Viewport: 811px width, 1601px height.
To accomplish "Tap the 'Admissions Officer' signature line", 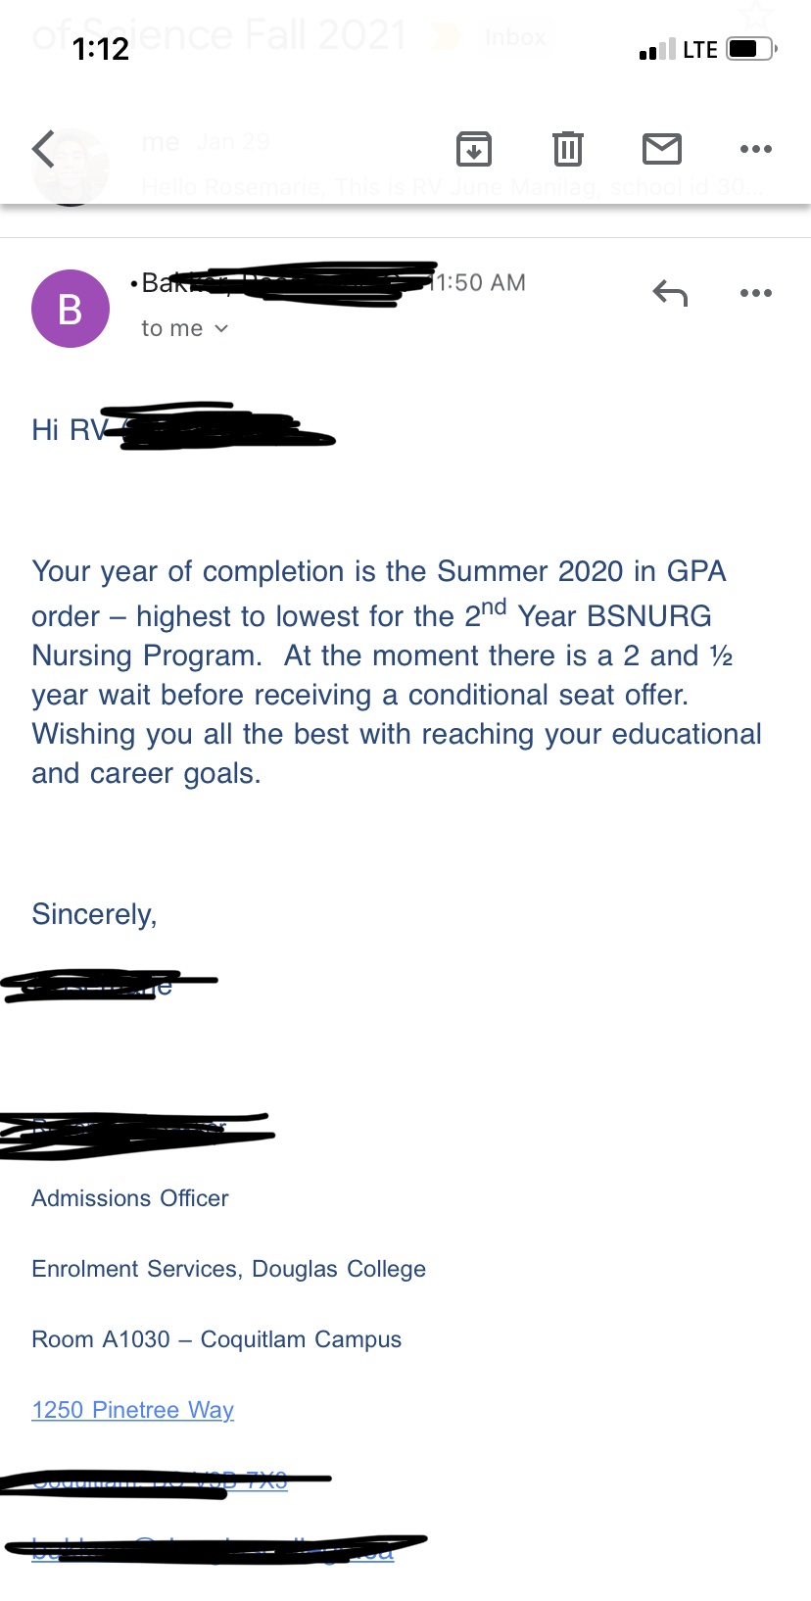I will [x=130, y=1198].
